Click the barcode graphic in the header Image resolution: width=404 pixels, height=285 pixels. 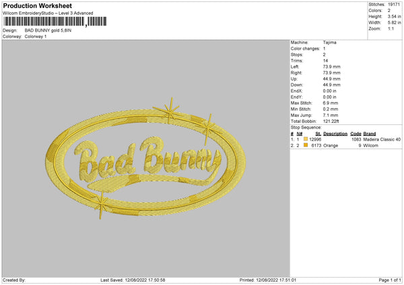[x=55, y=22]
